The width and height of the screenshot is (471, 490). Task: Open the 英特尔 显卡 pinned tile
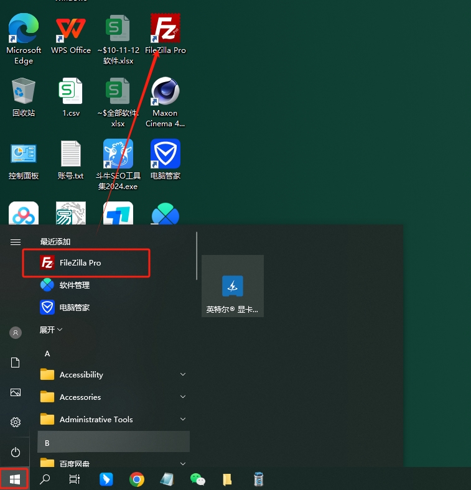click(233, 286)
